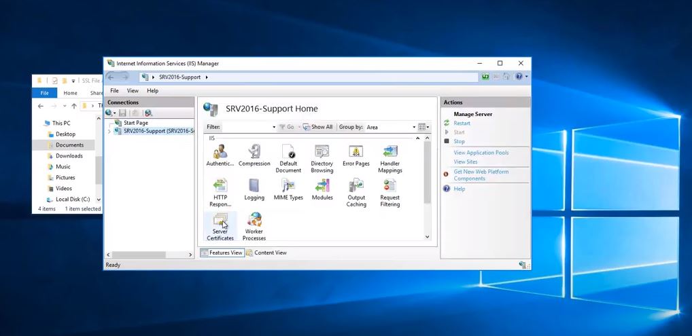Open the Compression feature
This screenshot has width=692, height=336.
tap(254, 155)
